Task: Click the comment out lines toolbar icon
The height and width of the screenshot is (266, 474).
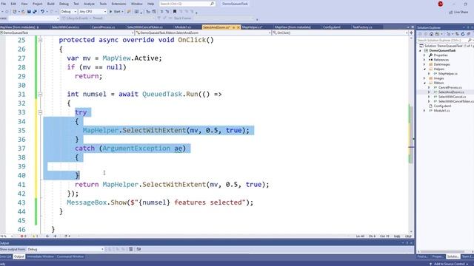Action: (x=161, y=12)
